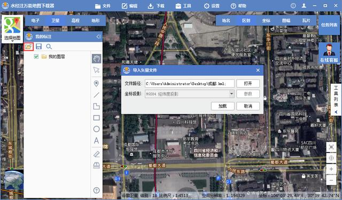
Task: Select the text annotation tool
Action: (x=96, y=141)
